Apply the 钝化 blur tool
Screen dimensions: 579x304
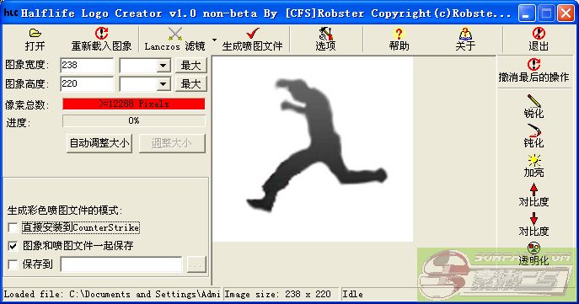(533, 136)
